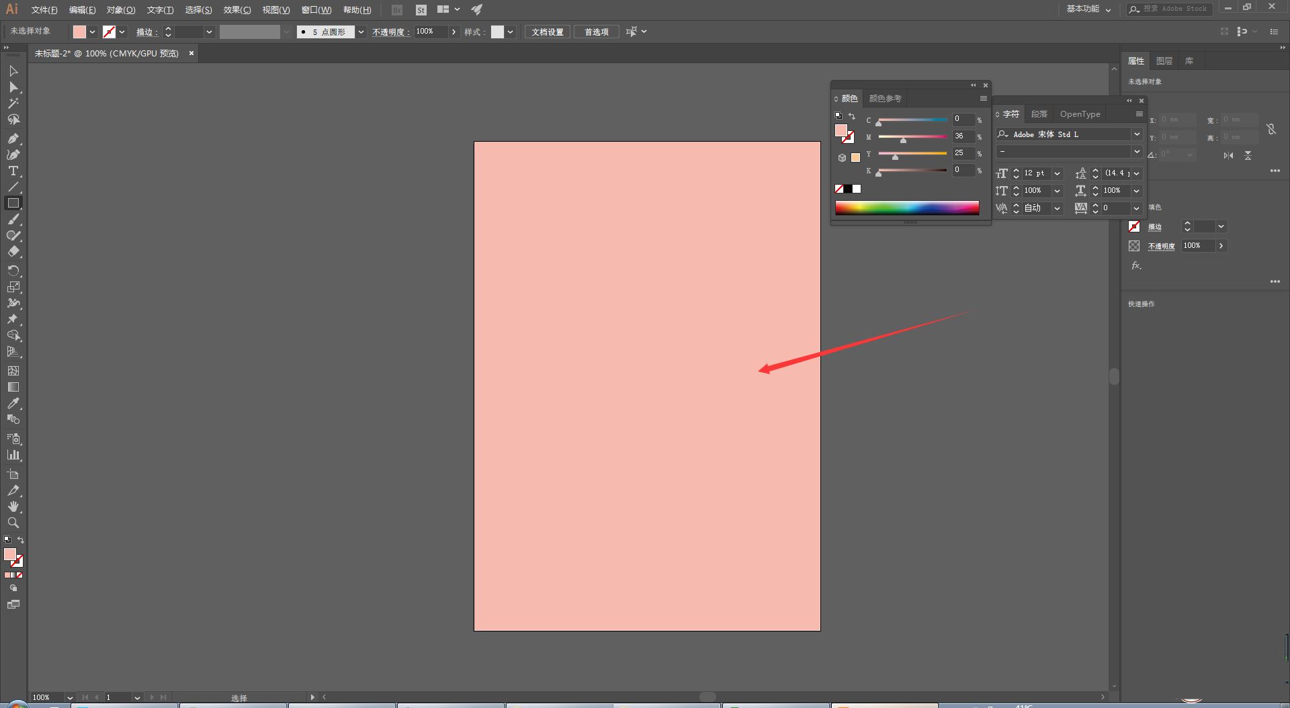Choose the Eyedropper tool
The height and width of the screenshot is (708, 1290).
point(13,403)
